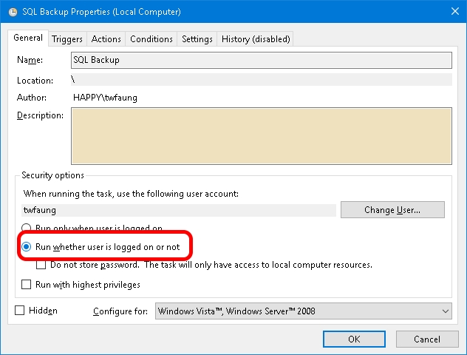Click the Change User button
This screenshot has width=467, height=355.
392,210
